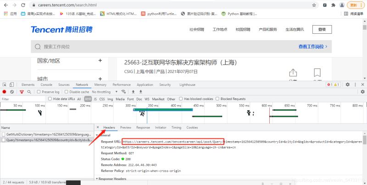Switch to the Console tab
This screenshot has height=185, width=367.
pyautogui.click(x=46, y=85)
